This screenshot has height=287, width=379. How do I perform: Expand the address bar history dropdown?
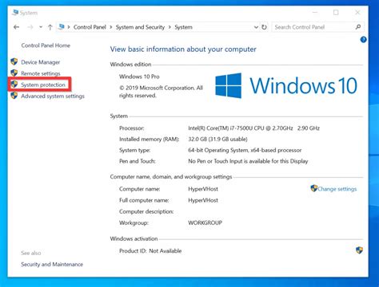[256, 27]
